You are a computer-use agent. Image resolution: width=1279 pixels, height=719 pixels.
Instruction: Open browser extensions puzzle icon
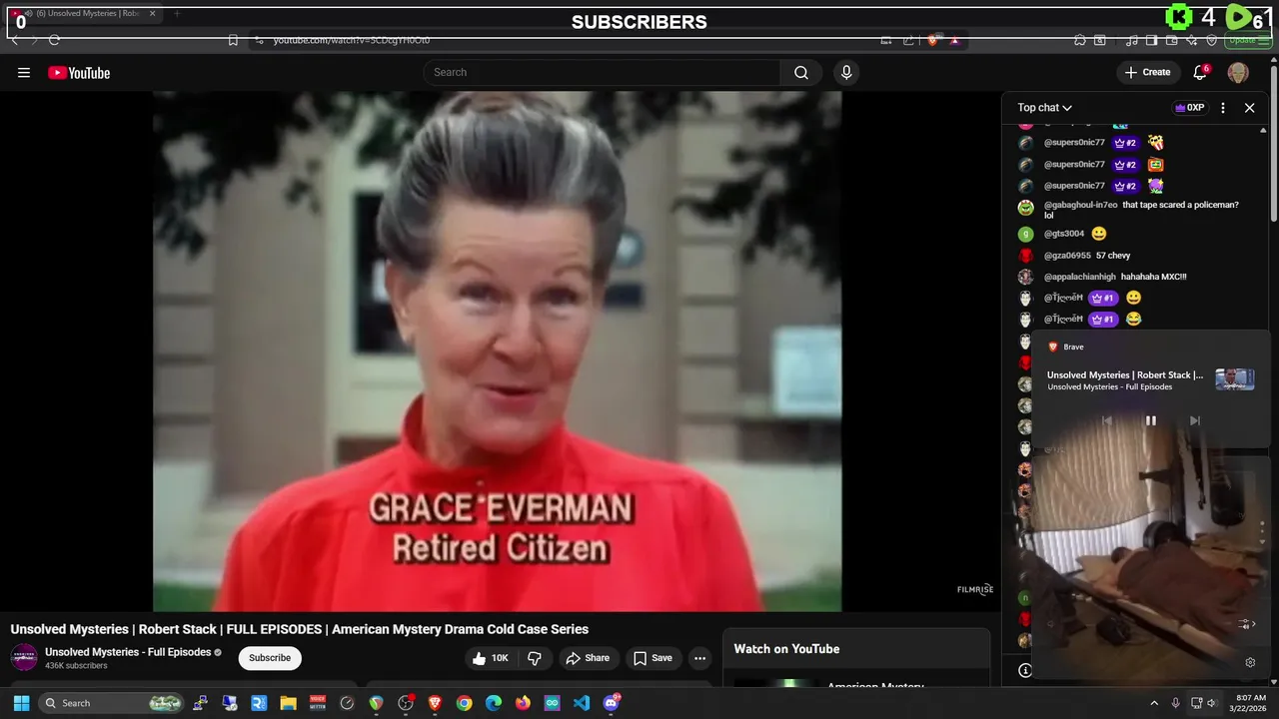(1080, 40)
